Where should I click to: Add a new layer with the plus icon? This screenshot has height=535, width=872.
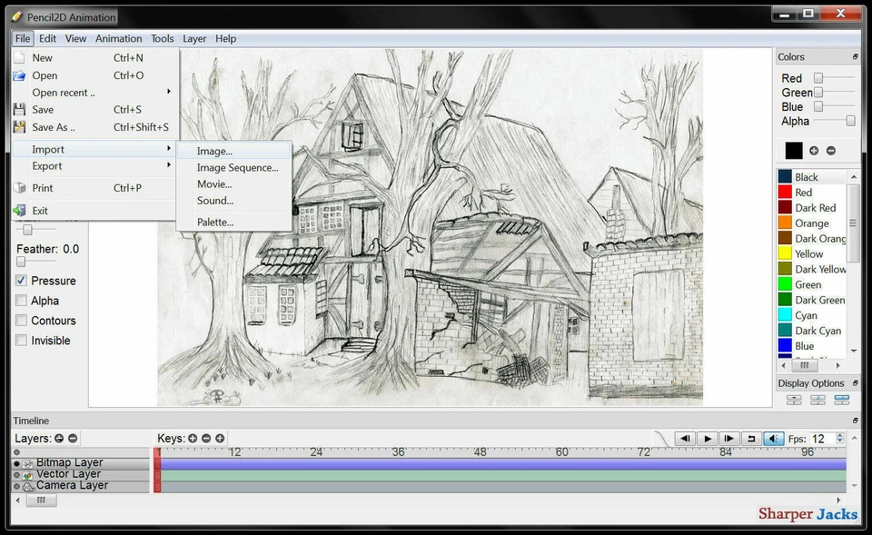pos(59,438)
